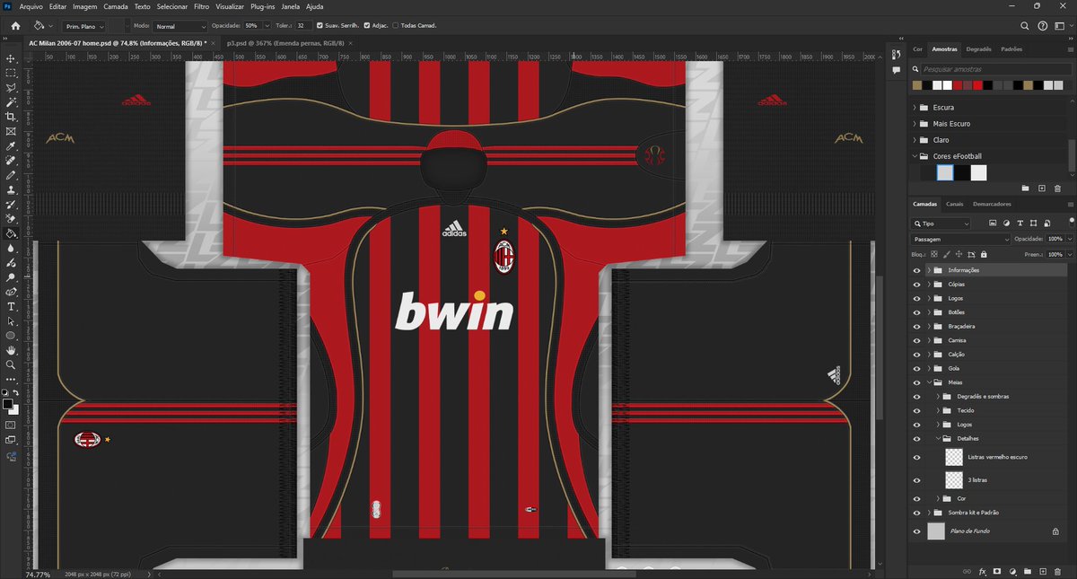Select the Frame tool
The width and height of the screenshot is (1077, 579).
tap(11, 131)
